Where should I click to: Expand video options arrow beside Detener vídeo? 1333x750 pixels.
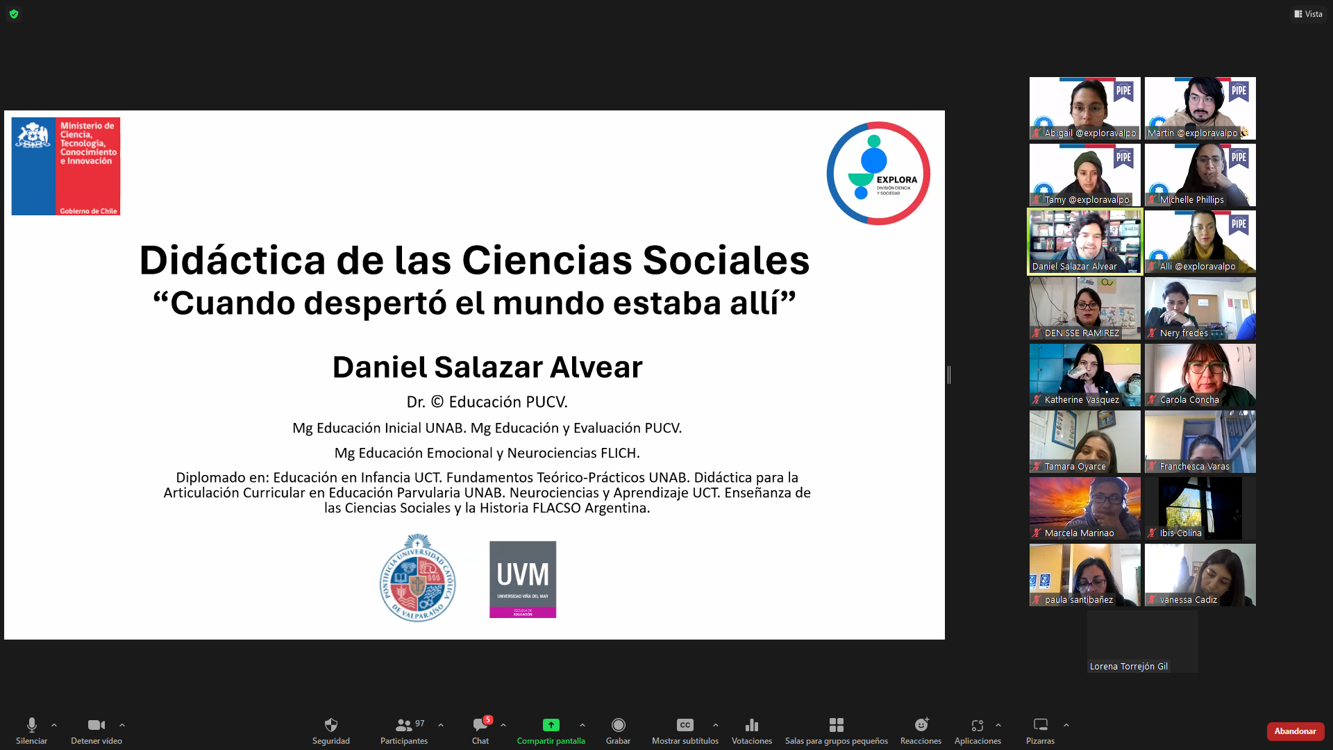tap(122, 725)
